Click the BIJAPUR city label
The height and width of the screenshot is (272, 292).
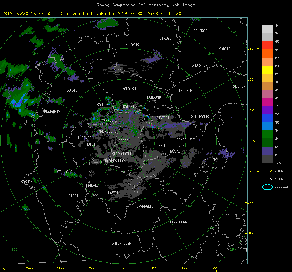tap(132, 45)
